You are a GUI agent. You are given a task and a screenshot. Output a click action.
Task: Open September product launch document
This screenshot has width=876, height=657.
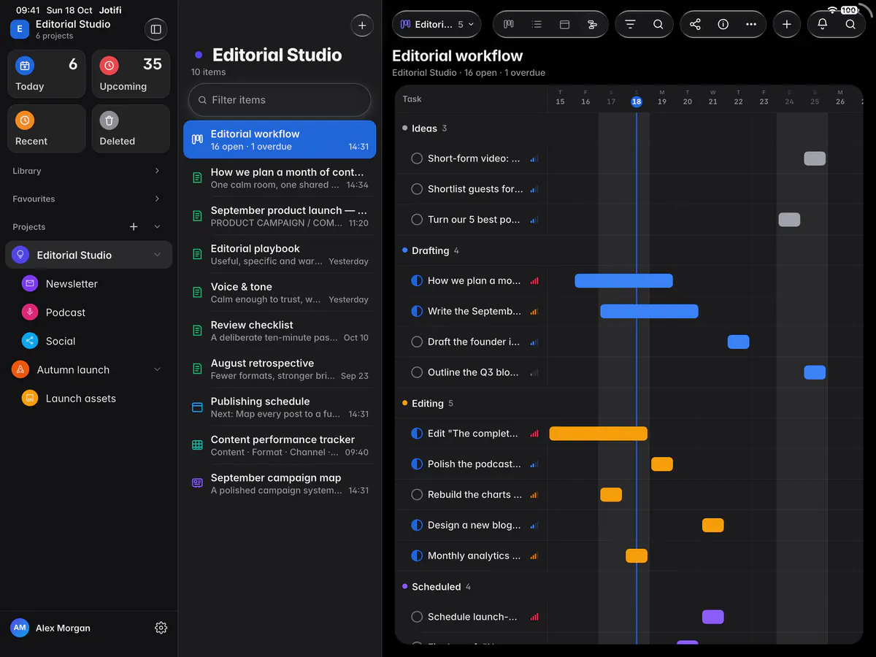280,216
